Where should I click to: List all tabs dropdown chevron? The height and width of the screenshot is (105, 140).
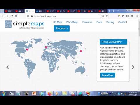pos(118,11)
